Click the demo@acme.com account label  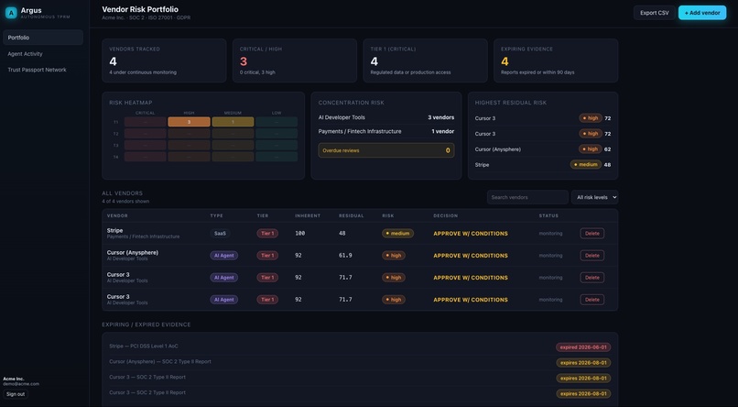click(x=21, y=384)
